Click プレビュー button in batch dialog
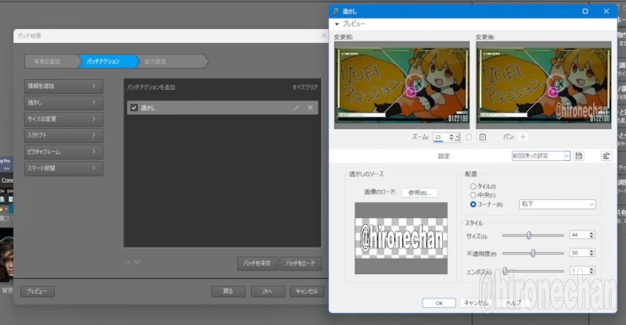The image size is (626, 325). tap(37, 291)
